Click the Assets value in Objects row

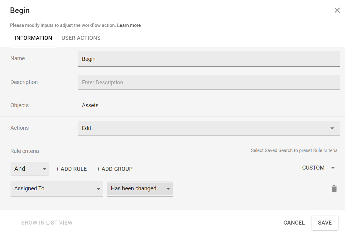(90, 105)
